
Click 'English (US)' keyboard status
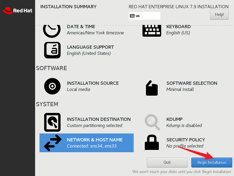tap(178, 33)
